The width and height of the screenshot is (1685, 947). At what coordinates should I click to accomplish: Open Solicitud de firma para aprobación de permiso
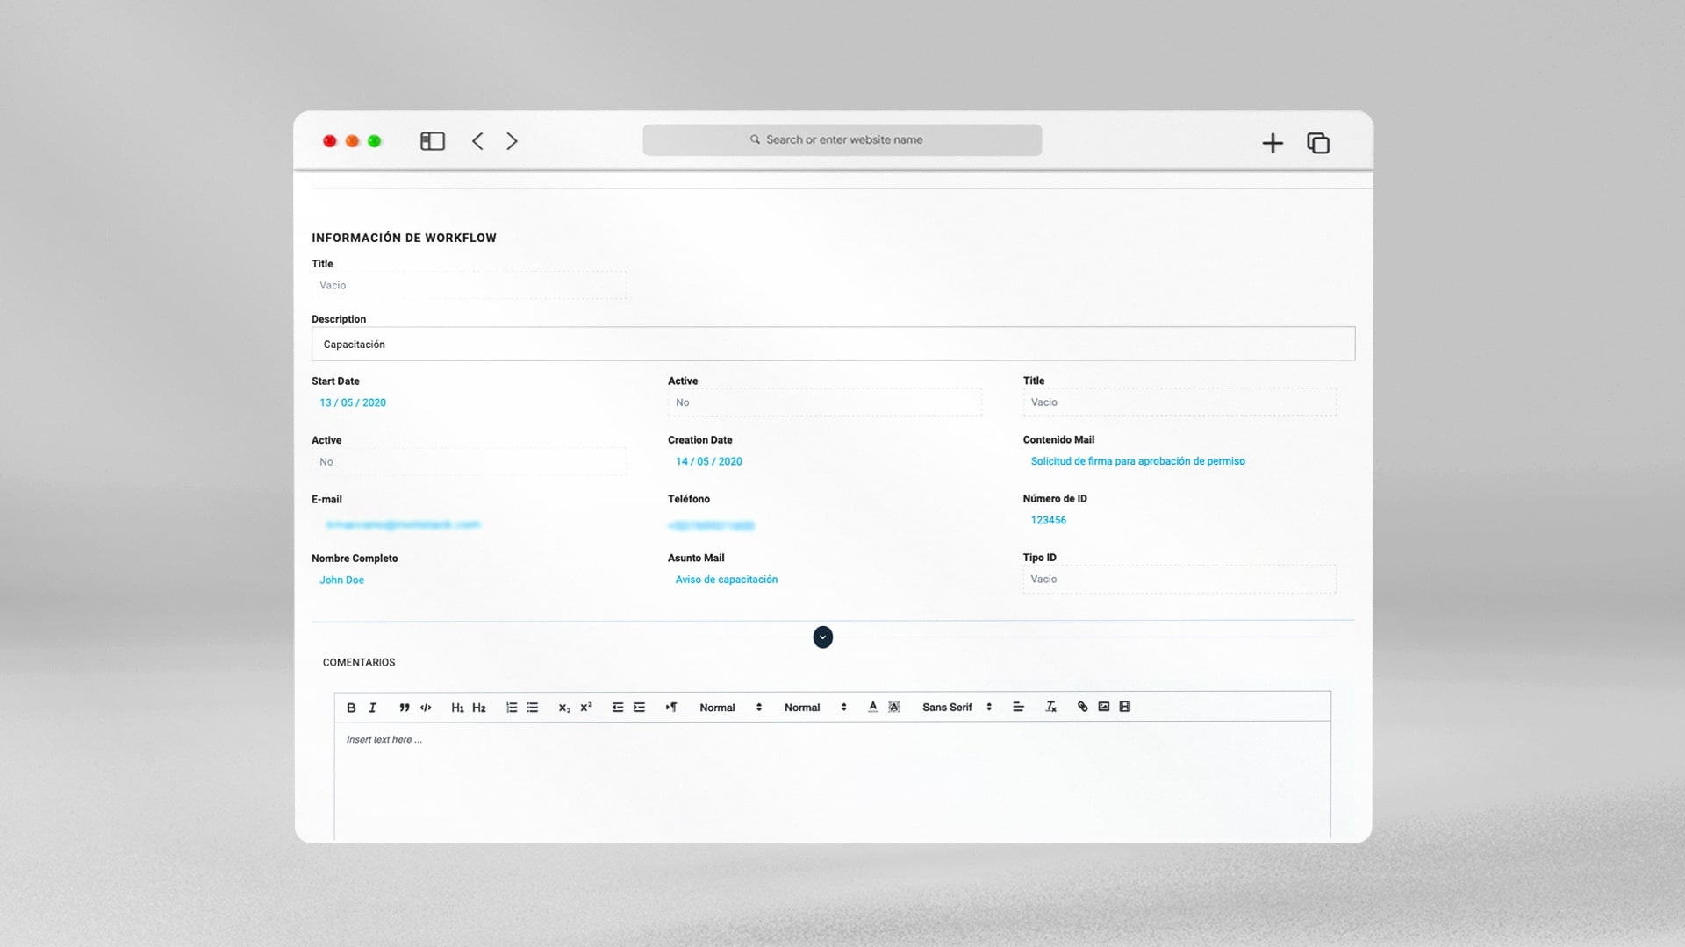pyautogui.click(x=1137, y=461)
